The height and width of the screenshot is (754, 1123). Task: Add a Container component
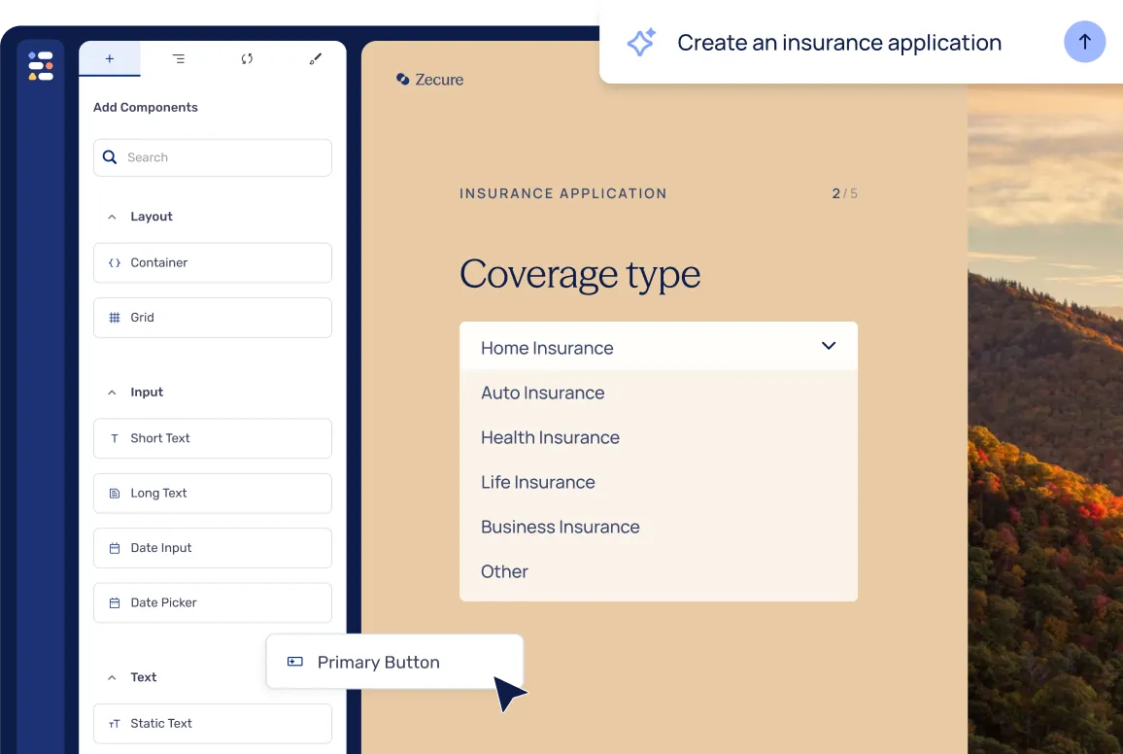tap(213, 262)
